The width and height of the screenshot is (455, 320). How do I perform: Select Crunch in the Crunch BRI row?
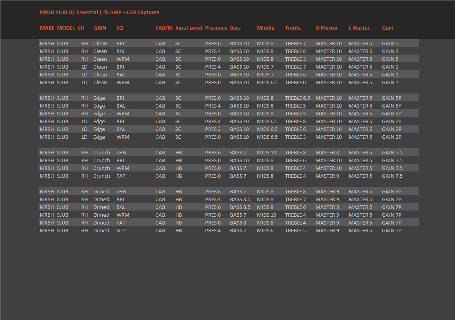[x=102, y=161]
